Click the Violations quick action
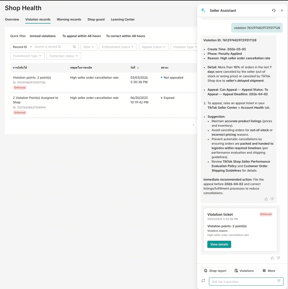Viewport: 288px width, 289px height. click(x=244, y=271)
